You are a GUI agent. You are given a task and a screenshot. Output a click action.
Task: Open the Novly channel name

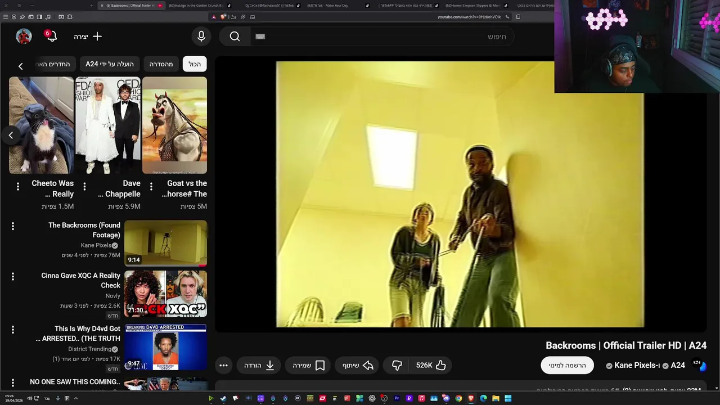pyautogui.click(x=112, y=296)
